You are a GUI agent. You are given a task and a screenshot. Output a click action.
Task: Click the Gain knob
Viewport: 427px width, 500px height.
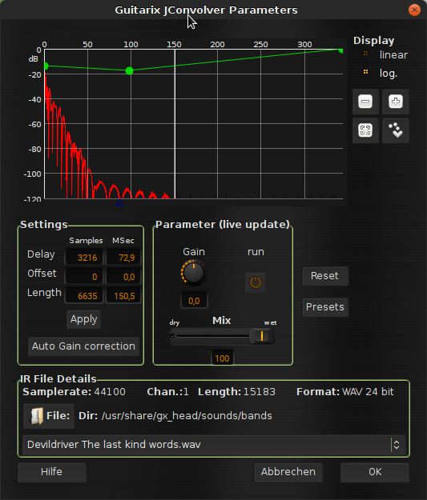pos(194,273)
